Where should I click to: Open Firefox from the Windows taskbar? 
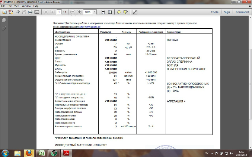coord(30,153)
